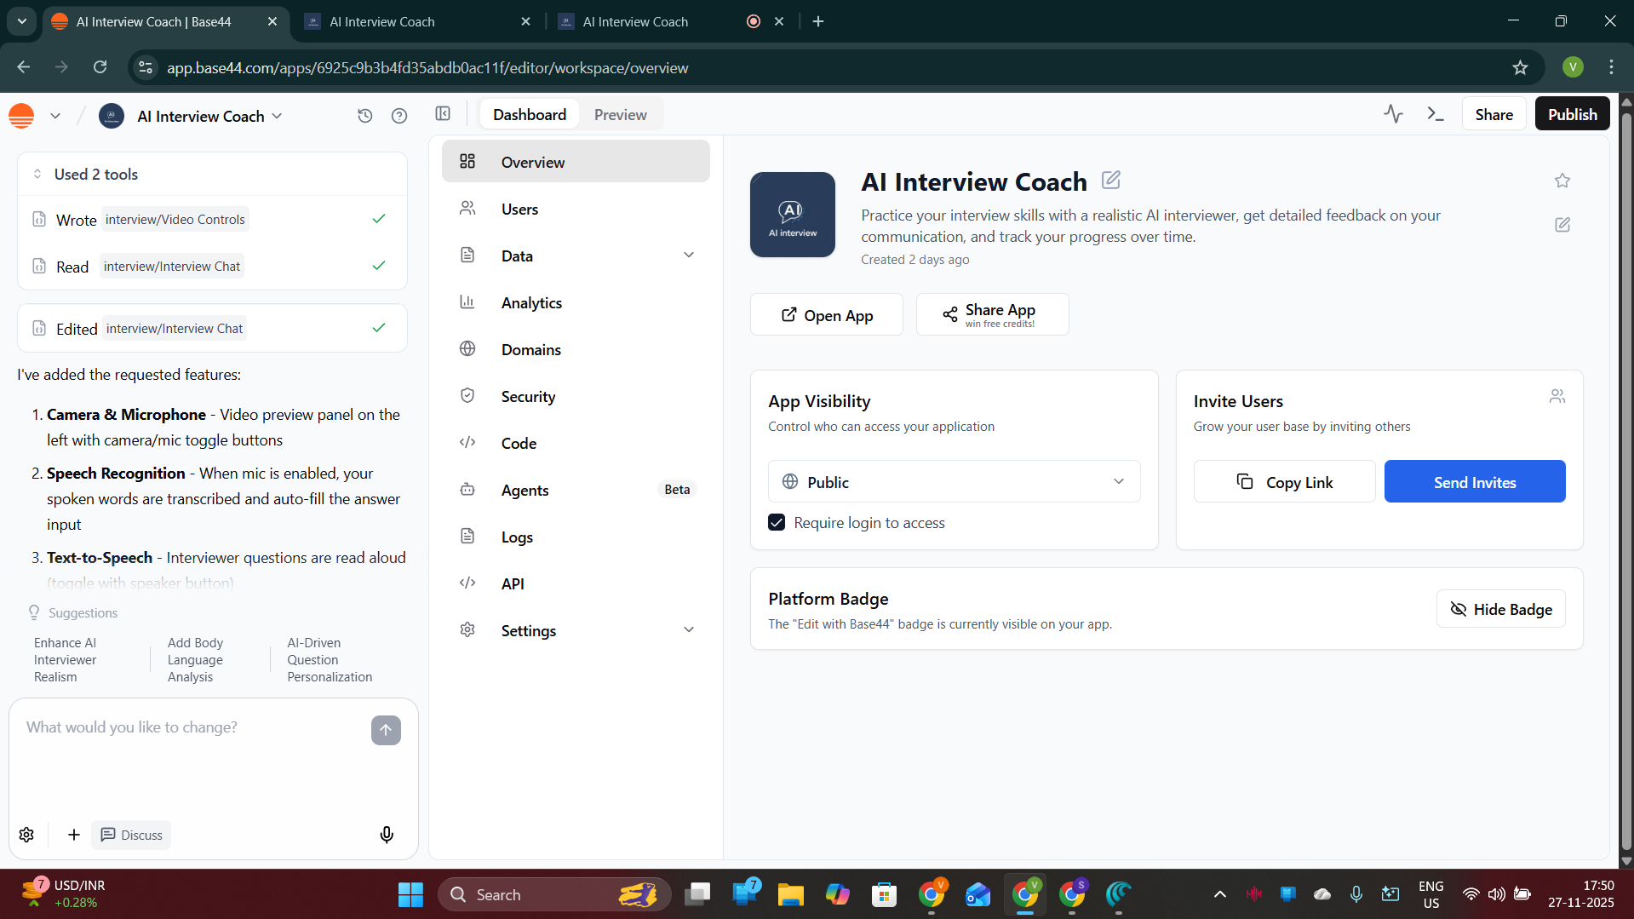1634x919 pixels.
Task: Expand the Data sidebar section
Action: (x=689, y=256)
